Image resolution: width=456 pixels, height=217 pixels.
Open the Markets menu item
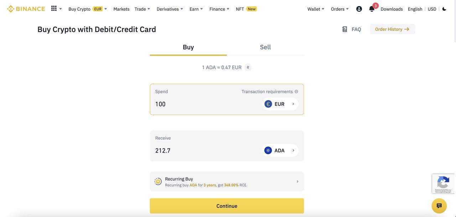pyautogui.click(x=121, y=9)
